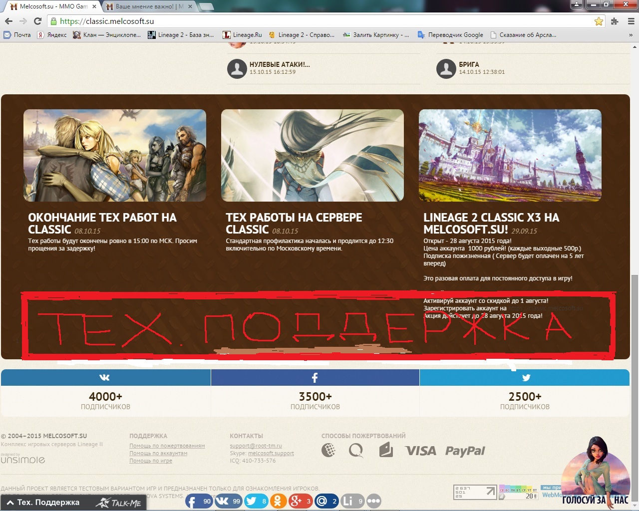This screenshot has width=639, height=511.
Task: Share via LiveInternet Li button
Action: (x=352, y=501)
